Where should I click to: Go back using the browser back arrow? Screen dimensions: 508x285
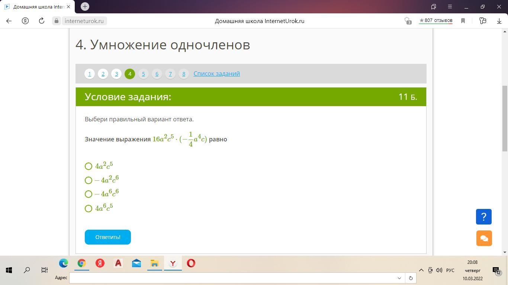pos(9,21)
